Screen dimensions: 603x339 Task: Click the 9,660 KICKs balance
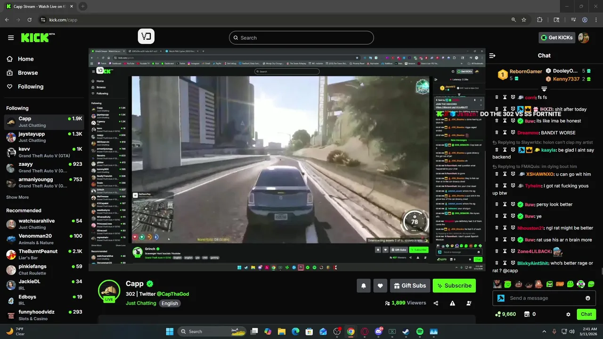[505, 314]
